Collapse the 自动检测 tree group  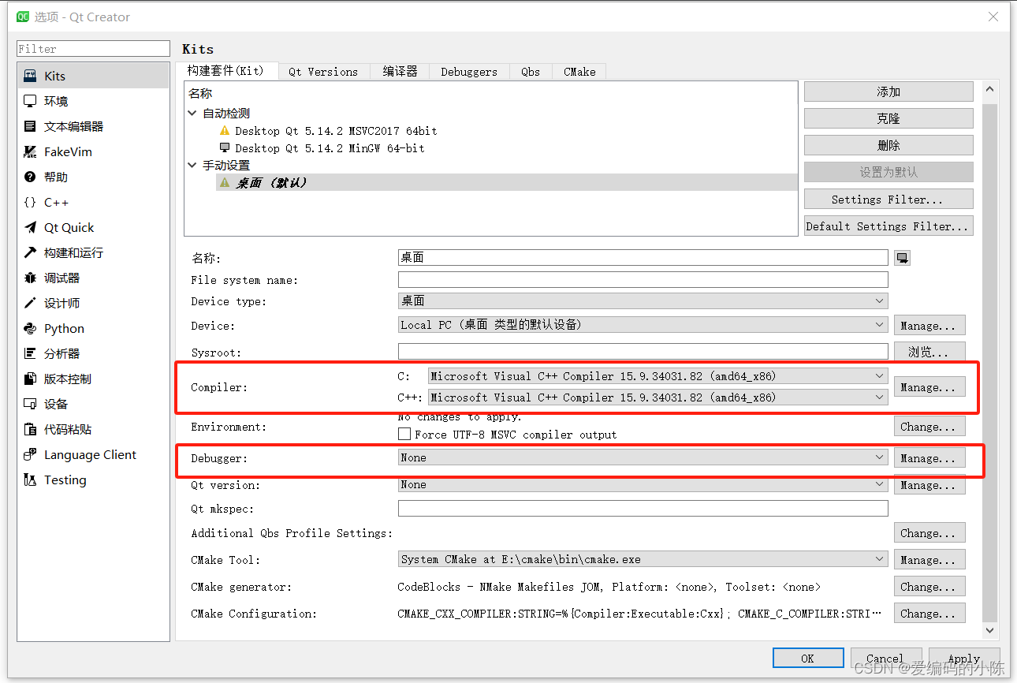coord(192,114)
